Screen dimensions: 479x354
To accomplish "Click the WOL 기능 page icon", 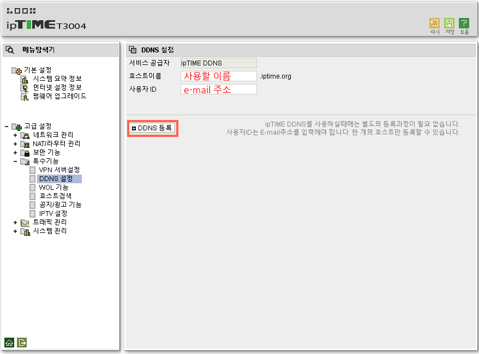I will click(x=33, y=187).
